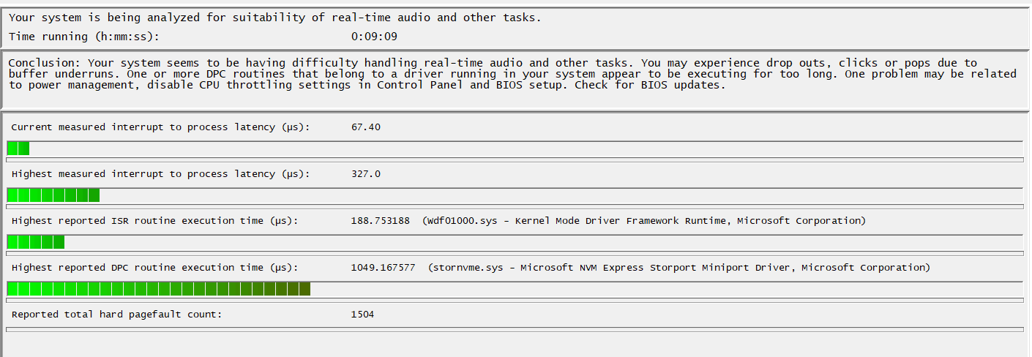Select the 327.0 highest latency value
The image size is (1032, 357).
coord(366,174)
